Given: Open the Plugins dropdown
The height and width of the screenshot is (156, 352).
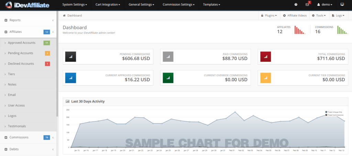Looking at the screenshot, I should 269,15.
